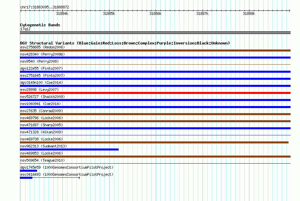Click the dgv122e55 (Pinto2007) label
The image size is (300, 201).
click(41, 68)
